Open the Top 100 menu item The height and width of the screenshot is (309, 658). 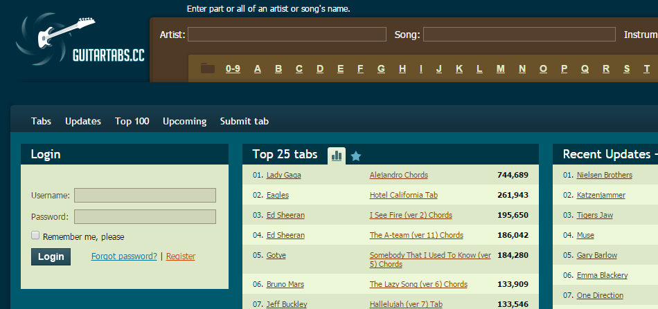click(x=132, y=122)
